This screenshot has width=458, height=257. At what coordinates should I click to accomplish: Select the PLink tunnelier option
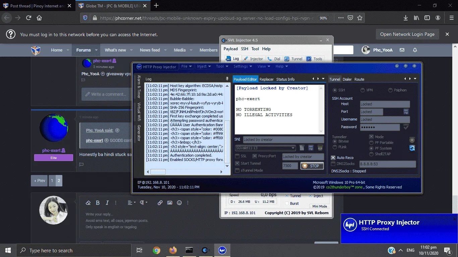(335, 147)
